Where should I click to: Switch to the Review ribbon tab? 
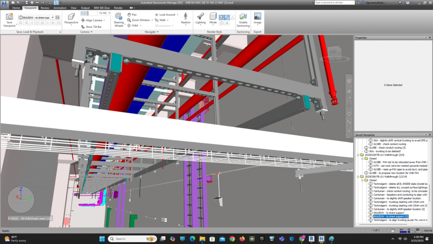[x=45, y=8]
